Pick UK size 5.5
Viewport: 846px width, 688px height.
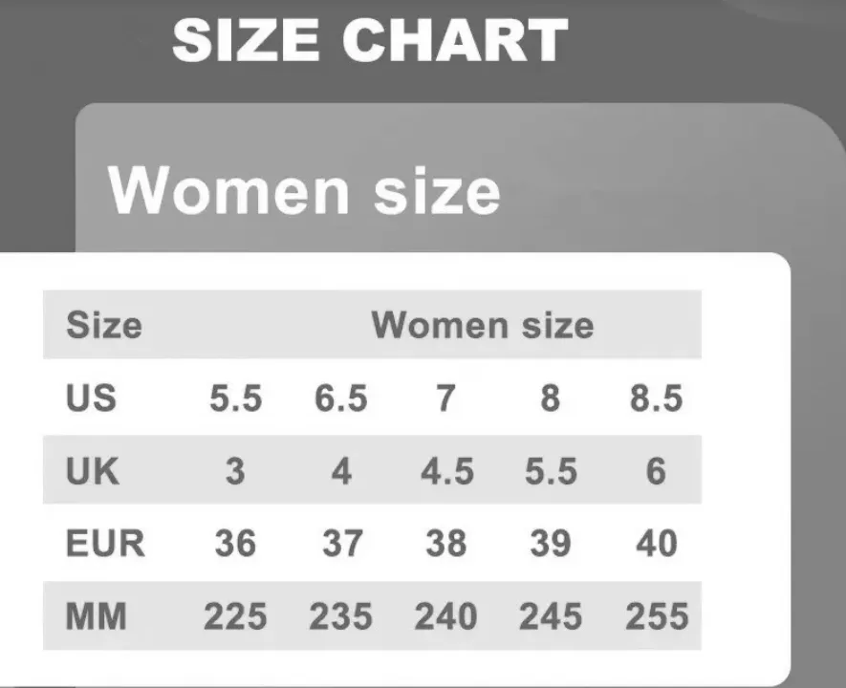[x=551, y=471]
